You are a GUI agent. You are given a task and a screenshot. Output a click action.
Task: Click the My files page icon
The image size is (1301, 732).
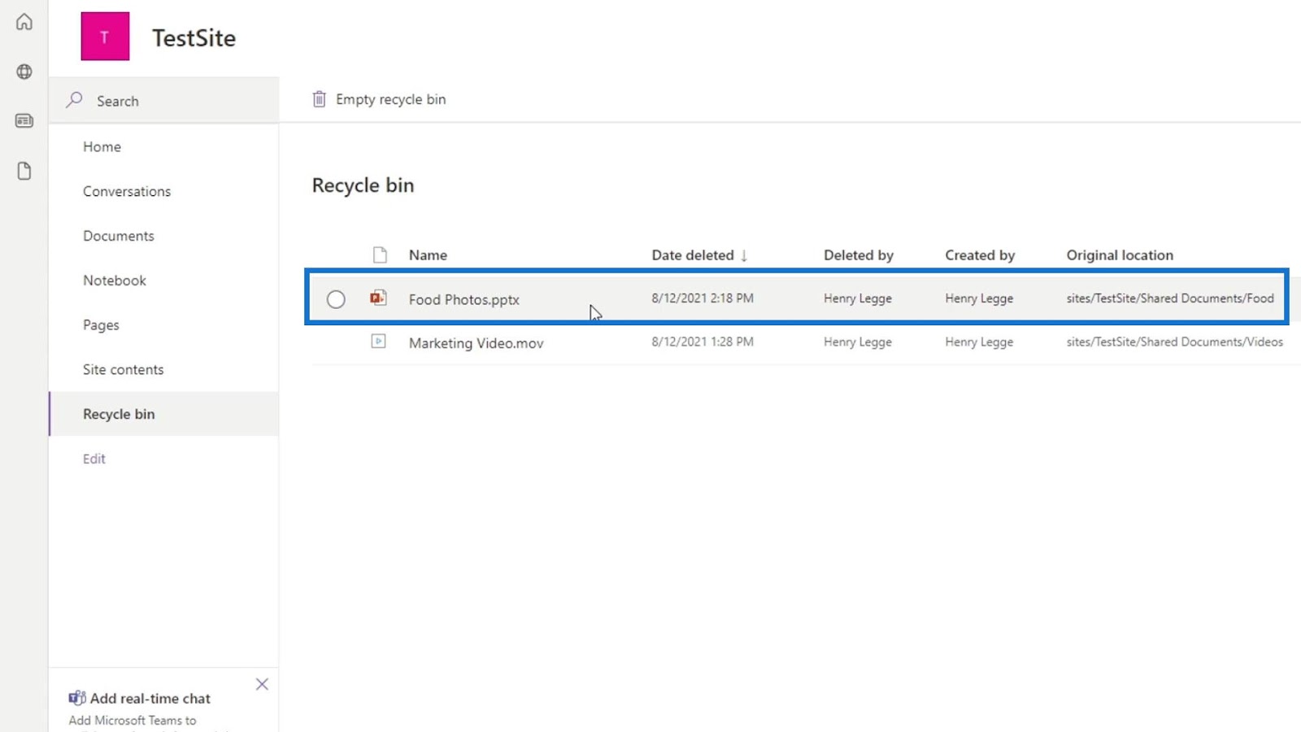click(x=24, y=171)
